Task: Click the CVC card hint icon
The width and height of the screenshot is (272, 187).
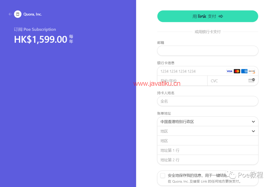Action: (252, 80)
